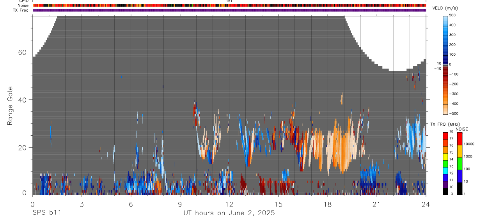Viewport: 479px width, 221px height.
Task: Click the 'TX FRQ (MHz)' legend title
Action: pos(445,124)
